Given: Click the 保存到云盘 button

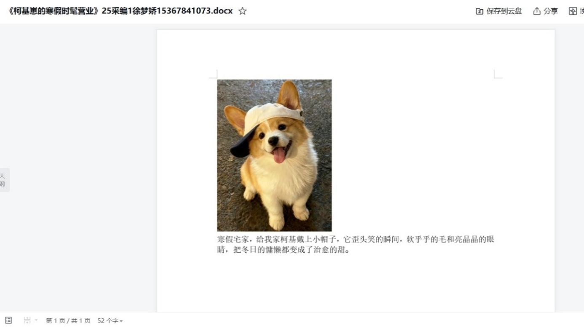Looking at the screenshot, I should (x=499, y=11).
